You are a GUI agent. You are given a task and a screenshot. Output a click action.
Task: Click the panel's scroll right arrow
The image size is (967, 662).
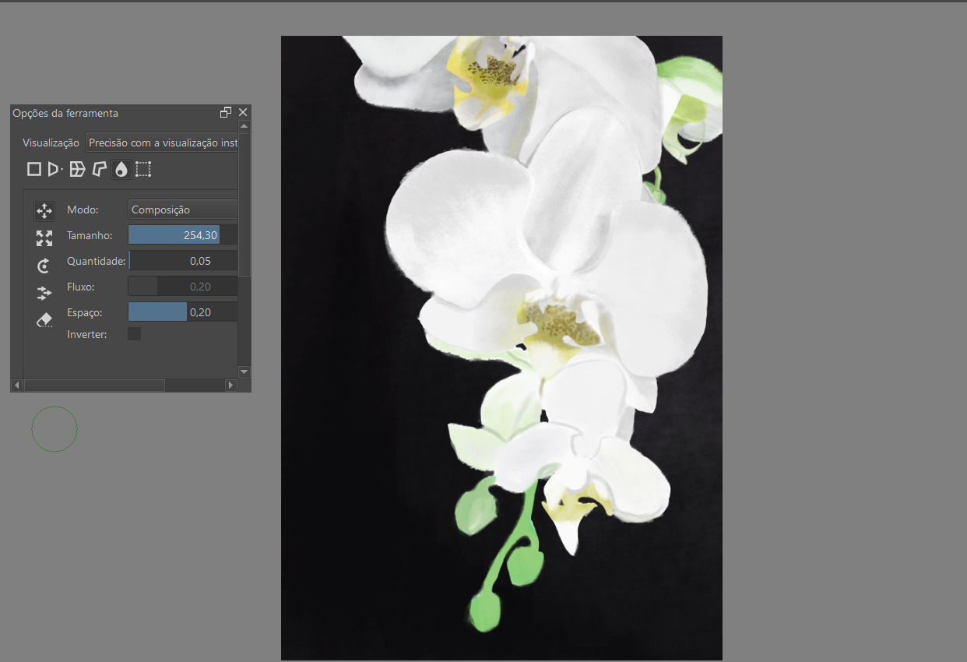230,386
